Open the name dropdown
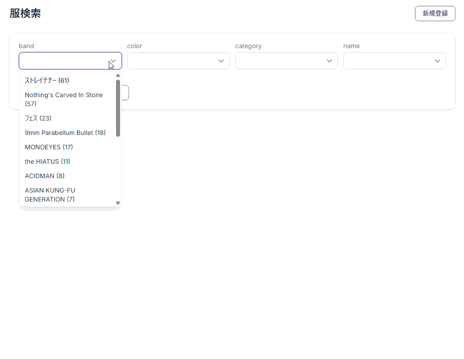This screenshot has width=464, height=359. coord(394,61)
